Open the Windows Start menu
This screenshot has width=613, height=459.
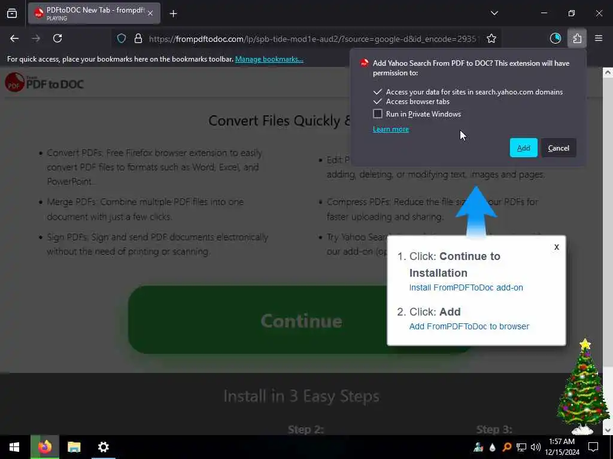tap(14, 447)
